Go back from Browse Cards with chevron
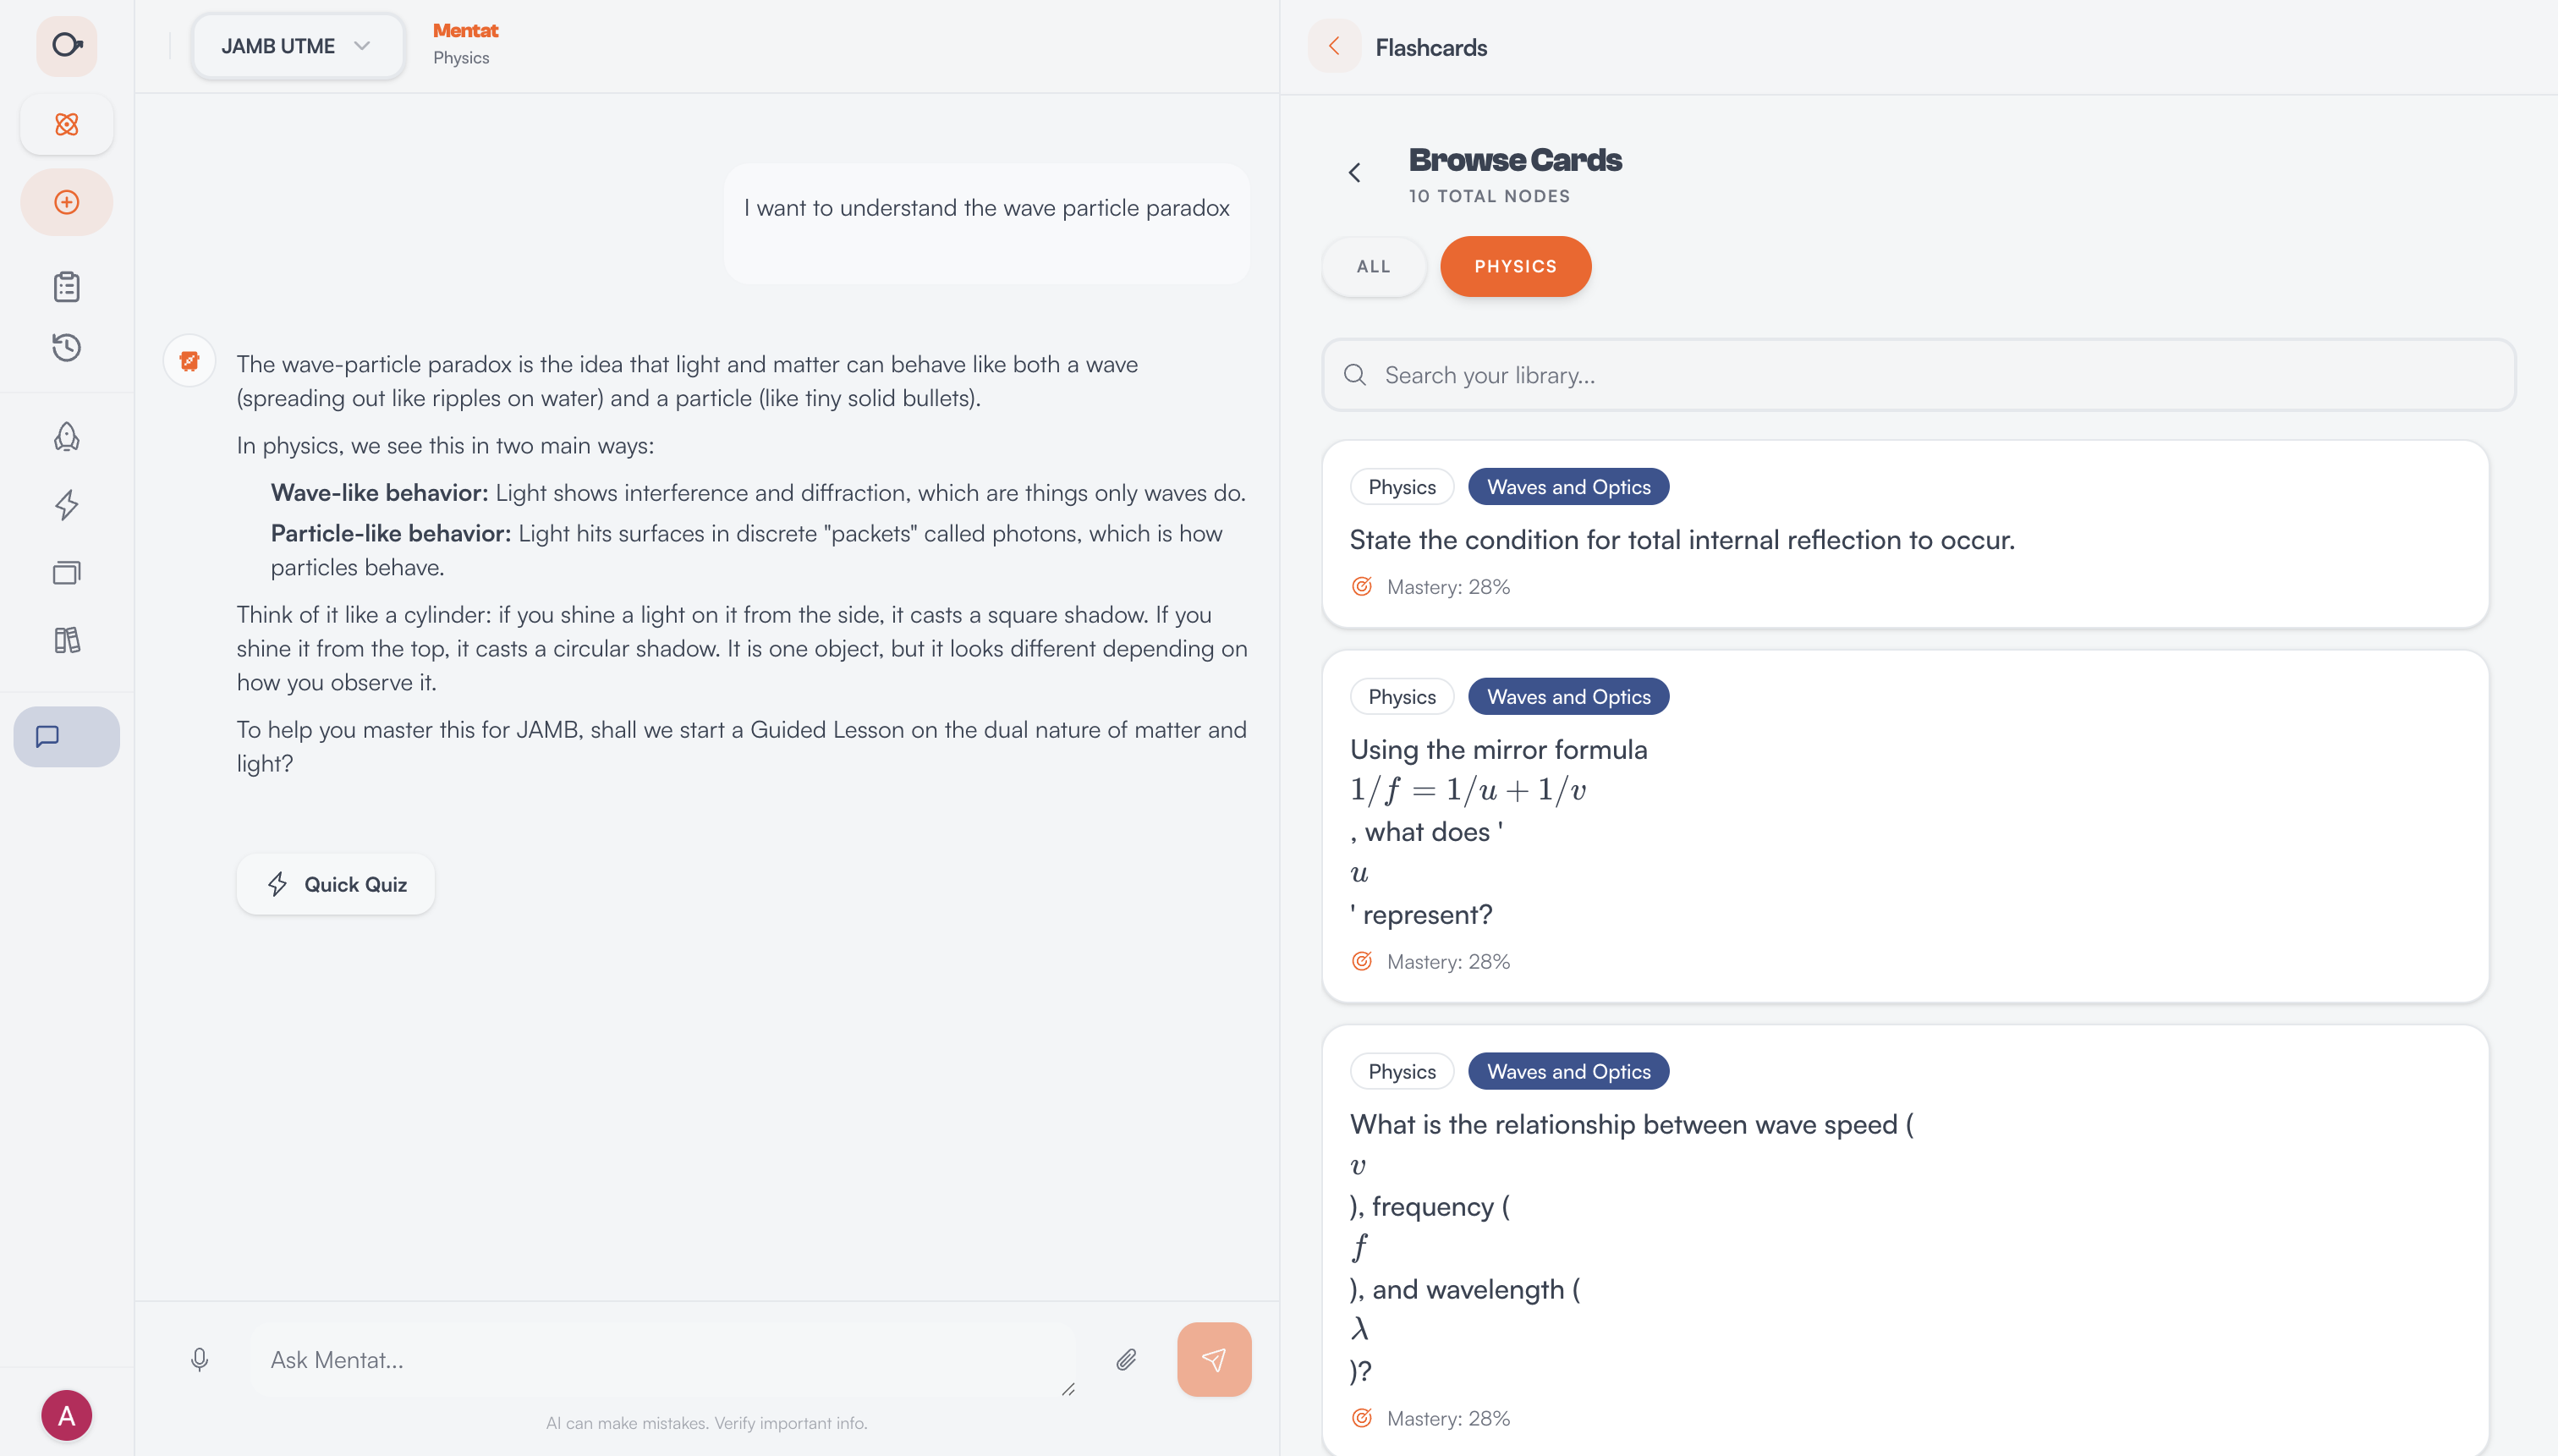The width and height of the screenshot is (2558, 1456). [x=1354, y=173]
